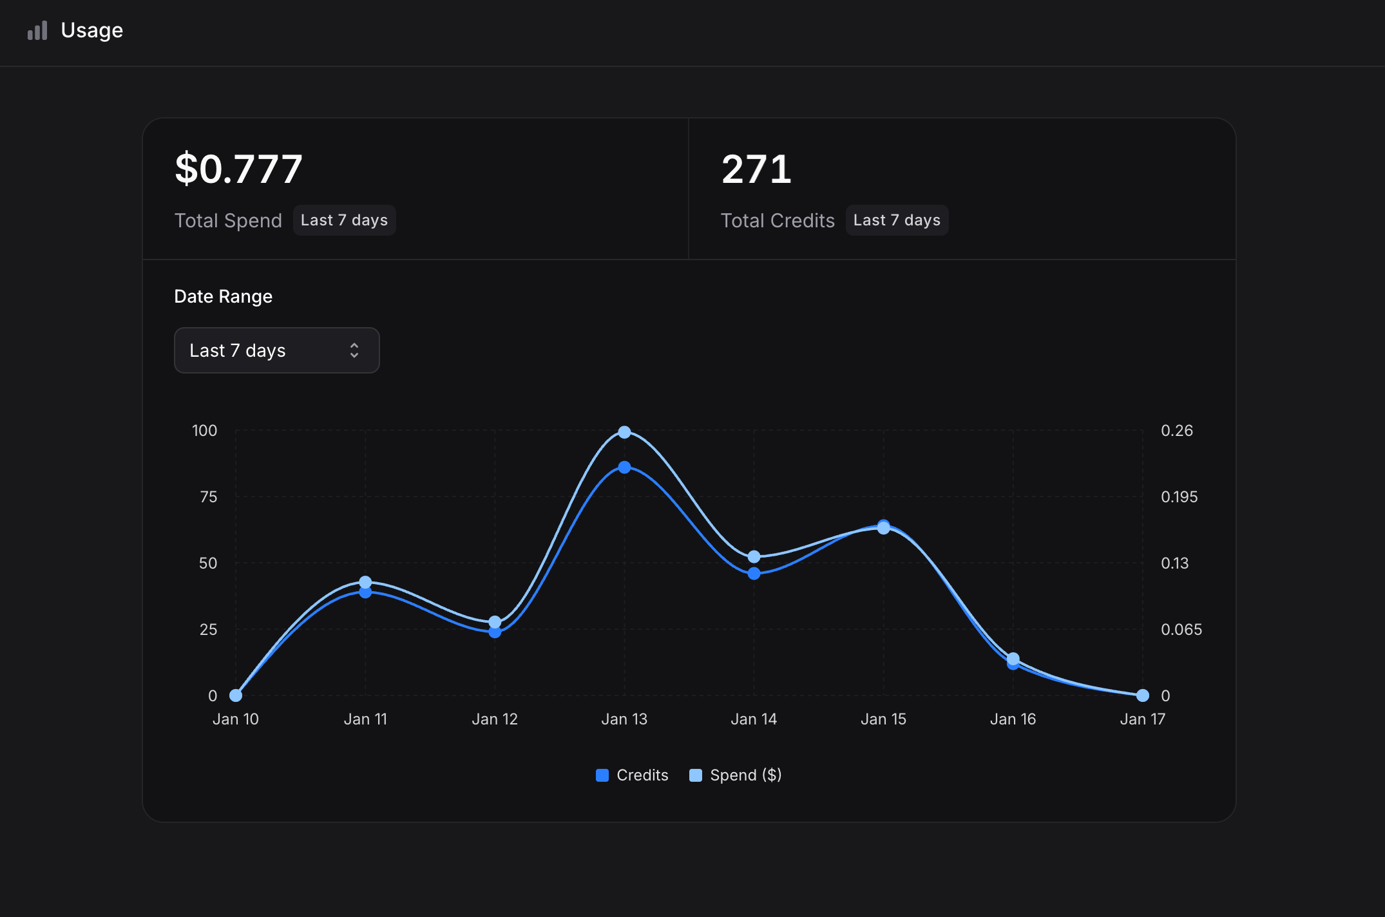Viewport: 1385px width, 917px height.
Task: Click the Total Spend label
Action: pyautogui.click(x=228, y=220)
